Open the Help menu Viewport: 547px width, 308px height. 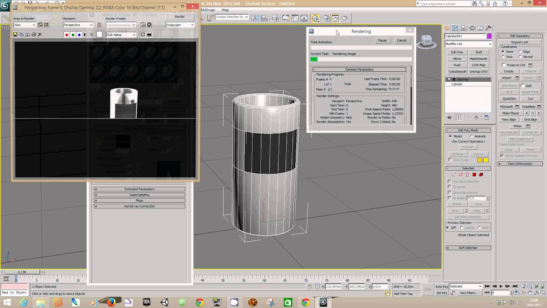225,10
